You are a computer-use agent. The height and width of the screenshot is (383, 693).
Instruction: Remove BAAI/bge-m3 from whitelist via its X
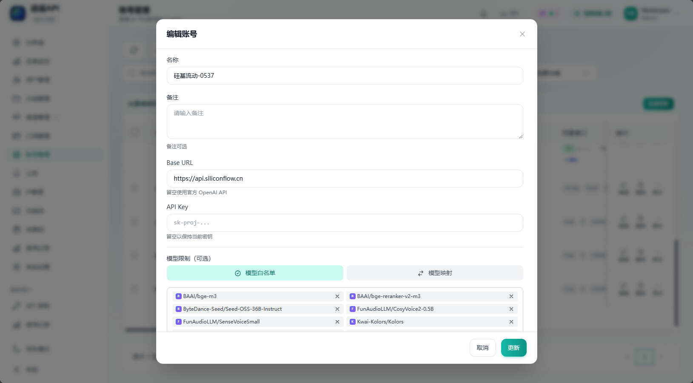point(337,296)
